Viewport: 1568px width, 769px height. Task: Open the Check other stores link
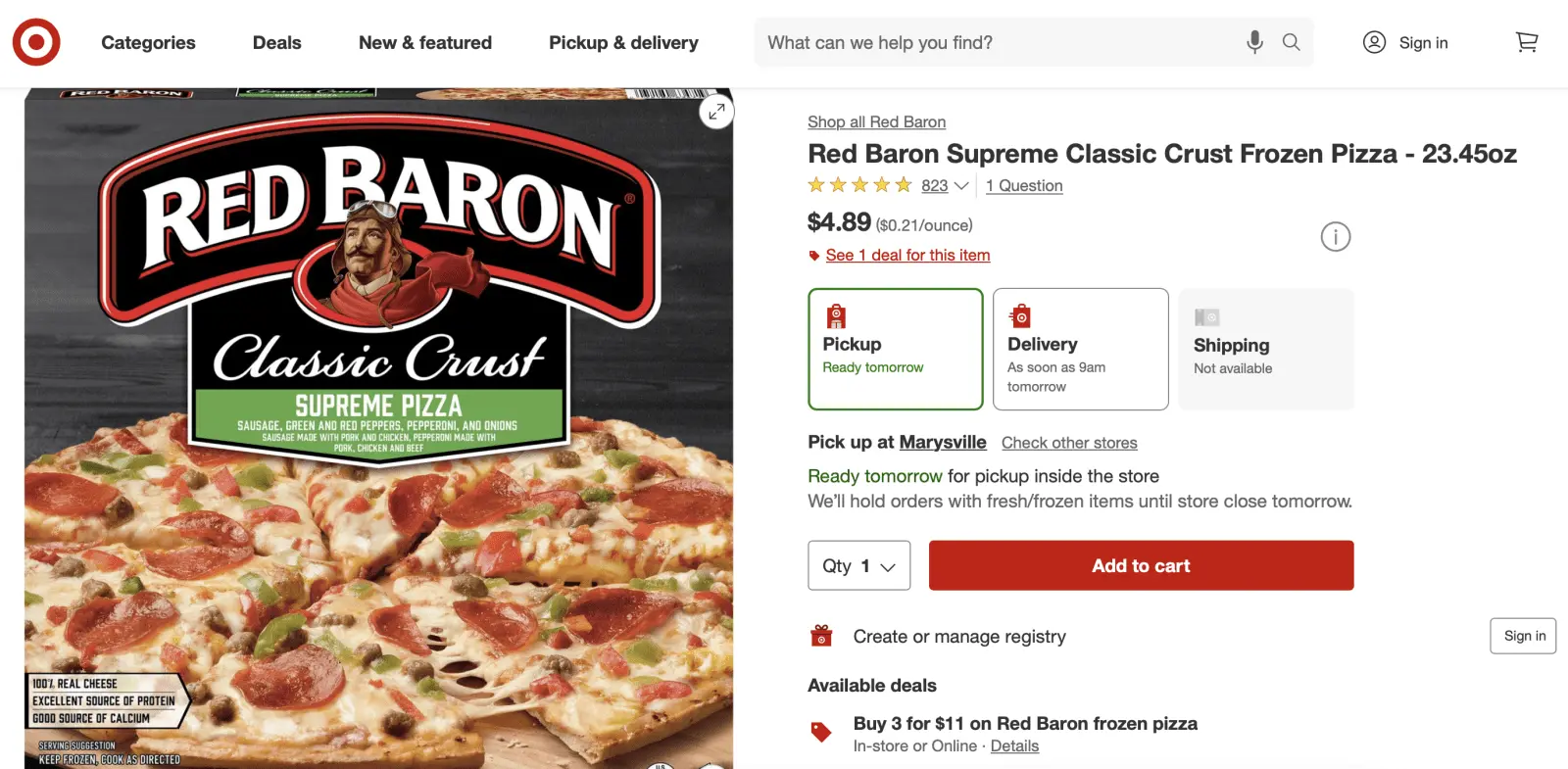pyautogui.click(x=1069, y=443)
